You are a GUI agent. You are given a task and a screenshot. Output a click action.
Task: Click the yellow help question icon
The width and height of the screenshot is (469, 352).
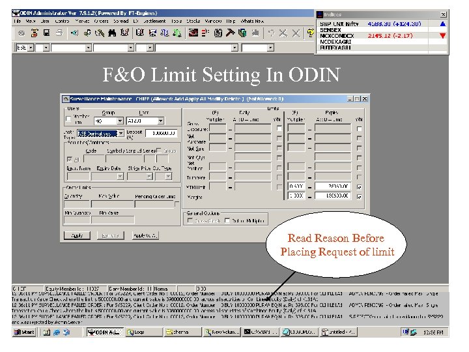311,33
